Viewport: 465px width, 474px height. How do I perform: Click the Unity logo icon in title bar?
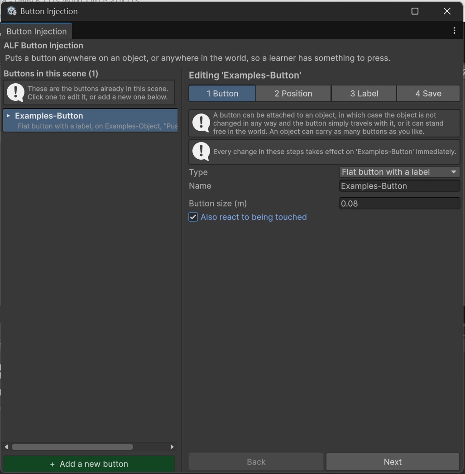12,11
